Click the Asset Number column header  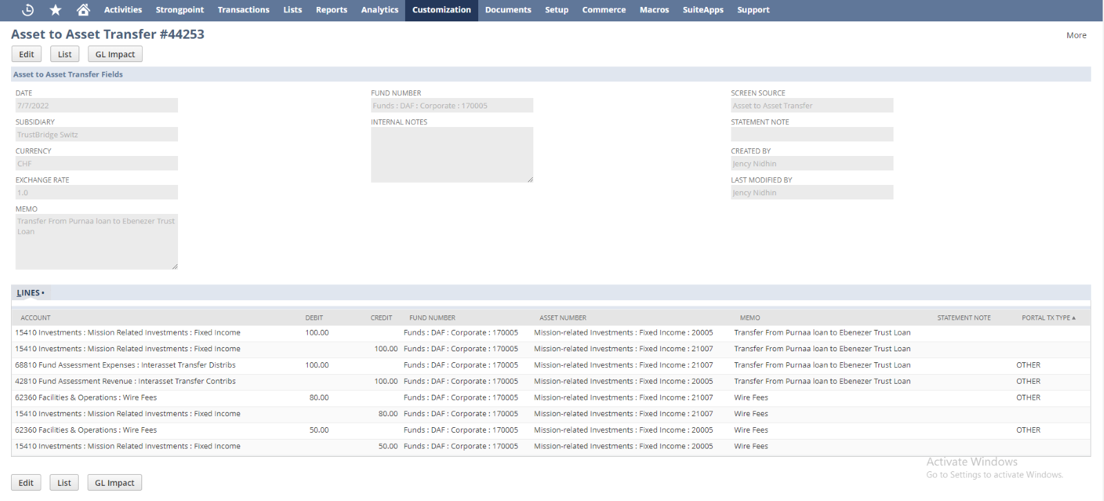[x=562, y=318]
